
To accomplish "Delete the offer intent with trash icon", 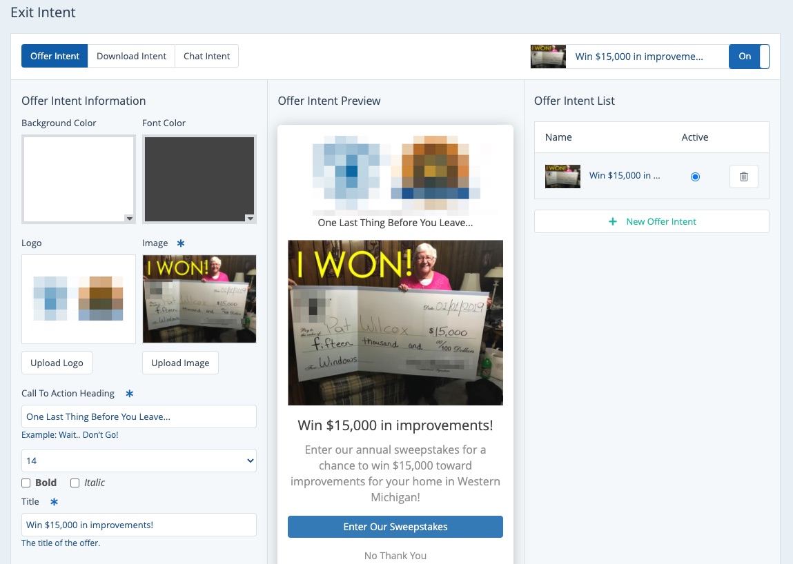I will 743,177.
